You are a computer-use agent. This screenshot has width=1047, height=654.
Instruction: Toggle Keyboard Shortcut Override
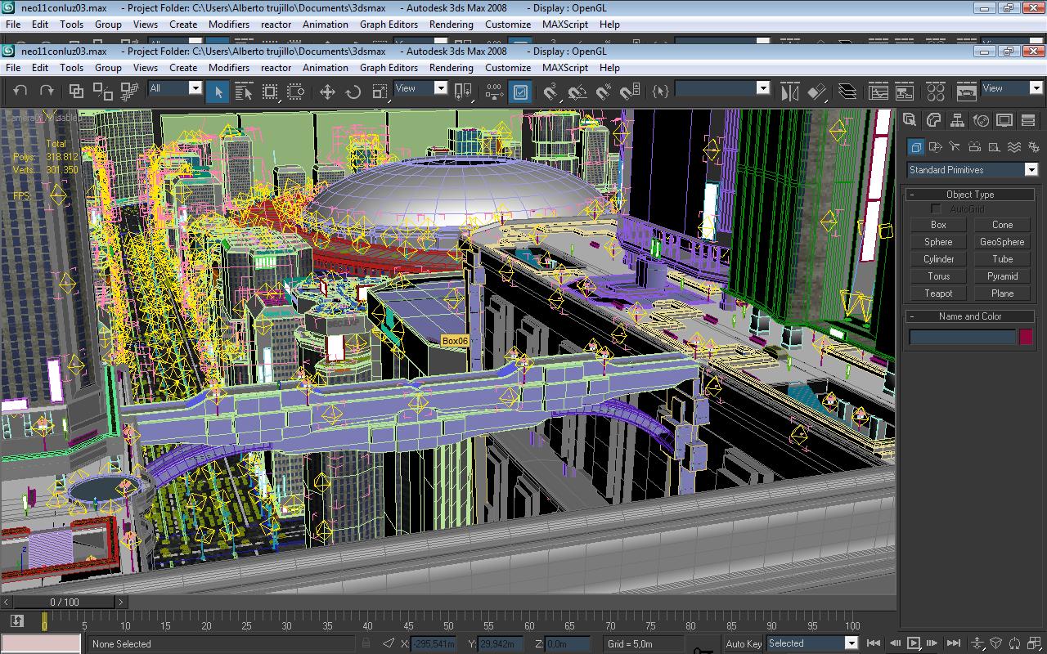(x=520, y=92)
